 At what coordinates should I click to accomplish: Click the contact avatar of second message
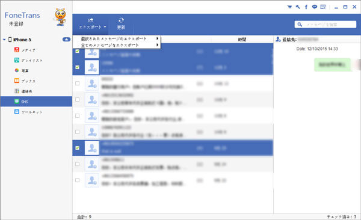92,67
